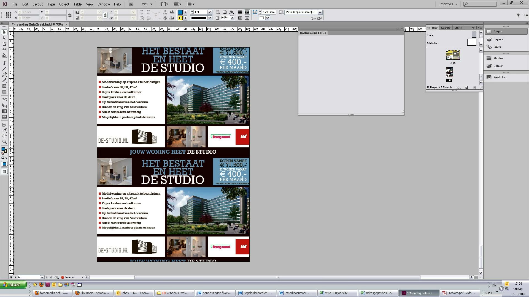
Task: Select the Type tool
Action: tap(4, 63)
